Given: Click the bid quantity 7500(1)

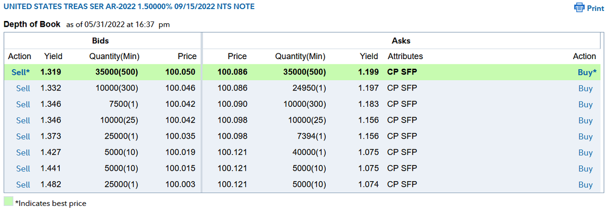Looking at the screenshot, I should (124, 104).
